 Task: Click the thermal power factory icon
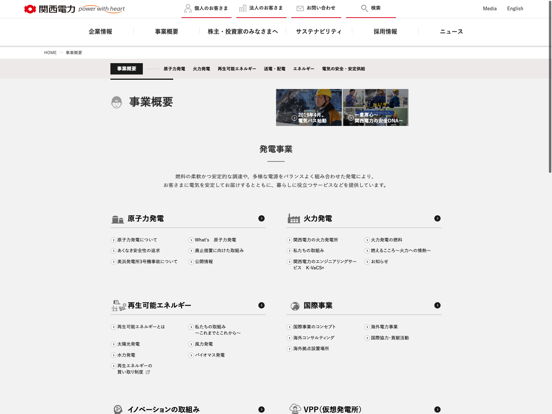(x=294, y=218)
